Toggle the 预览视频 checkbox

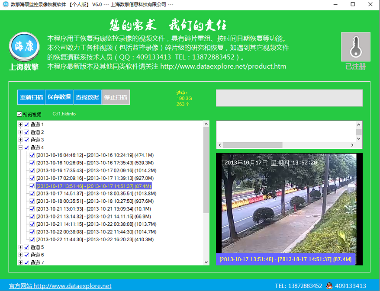[19, 114]
